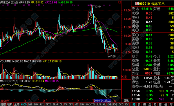Select the 价 tab in bottom right

tap(139, 104)
